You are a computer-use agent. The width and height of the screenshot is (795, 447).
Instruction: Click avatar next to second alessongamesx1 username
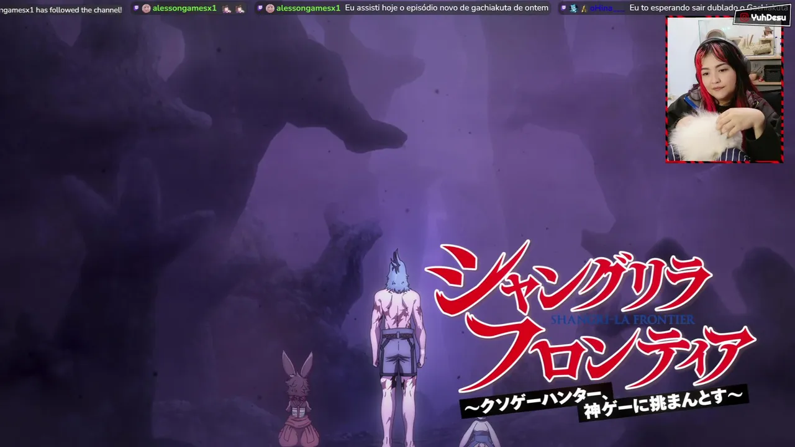coord(270,8)
